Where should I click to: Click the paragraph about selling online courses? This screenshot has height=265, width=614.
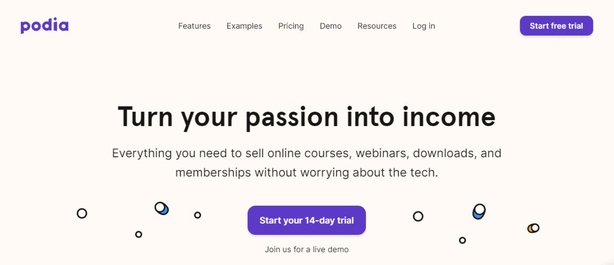pos(306,162)
